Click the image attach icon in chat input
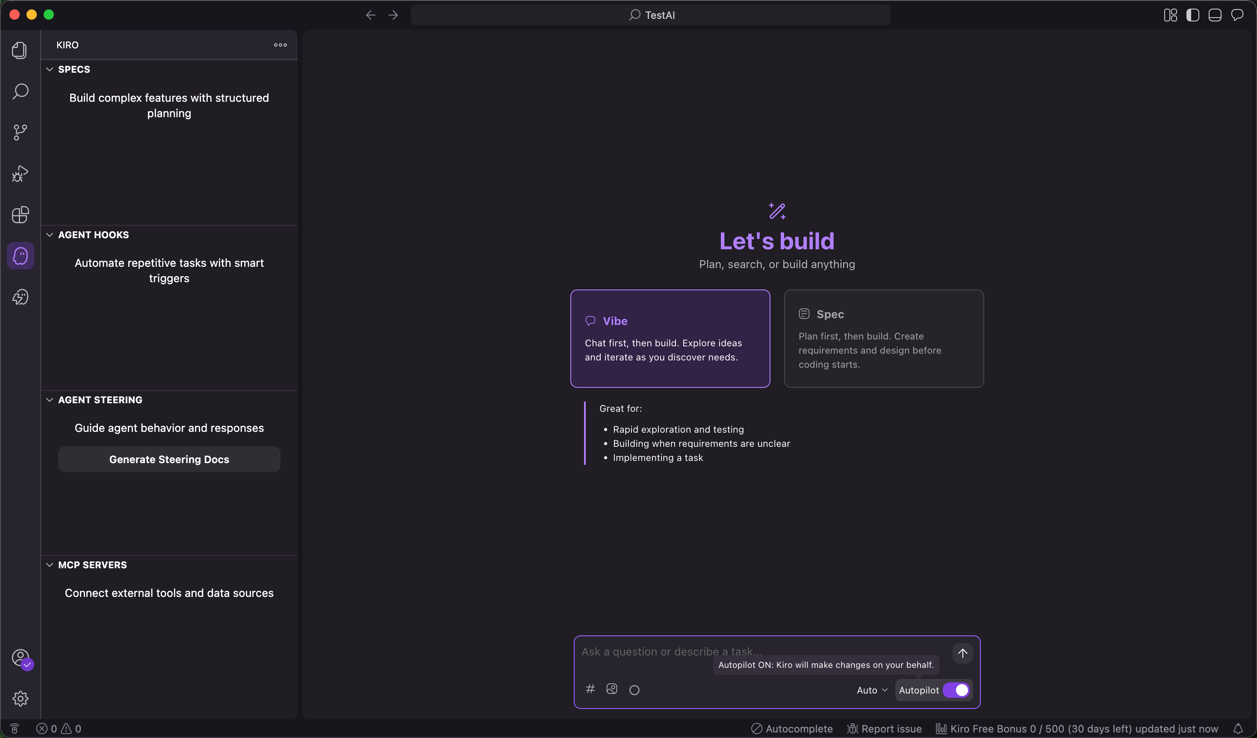The image size is (1257, 738). [x=611, y=689]
